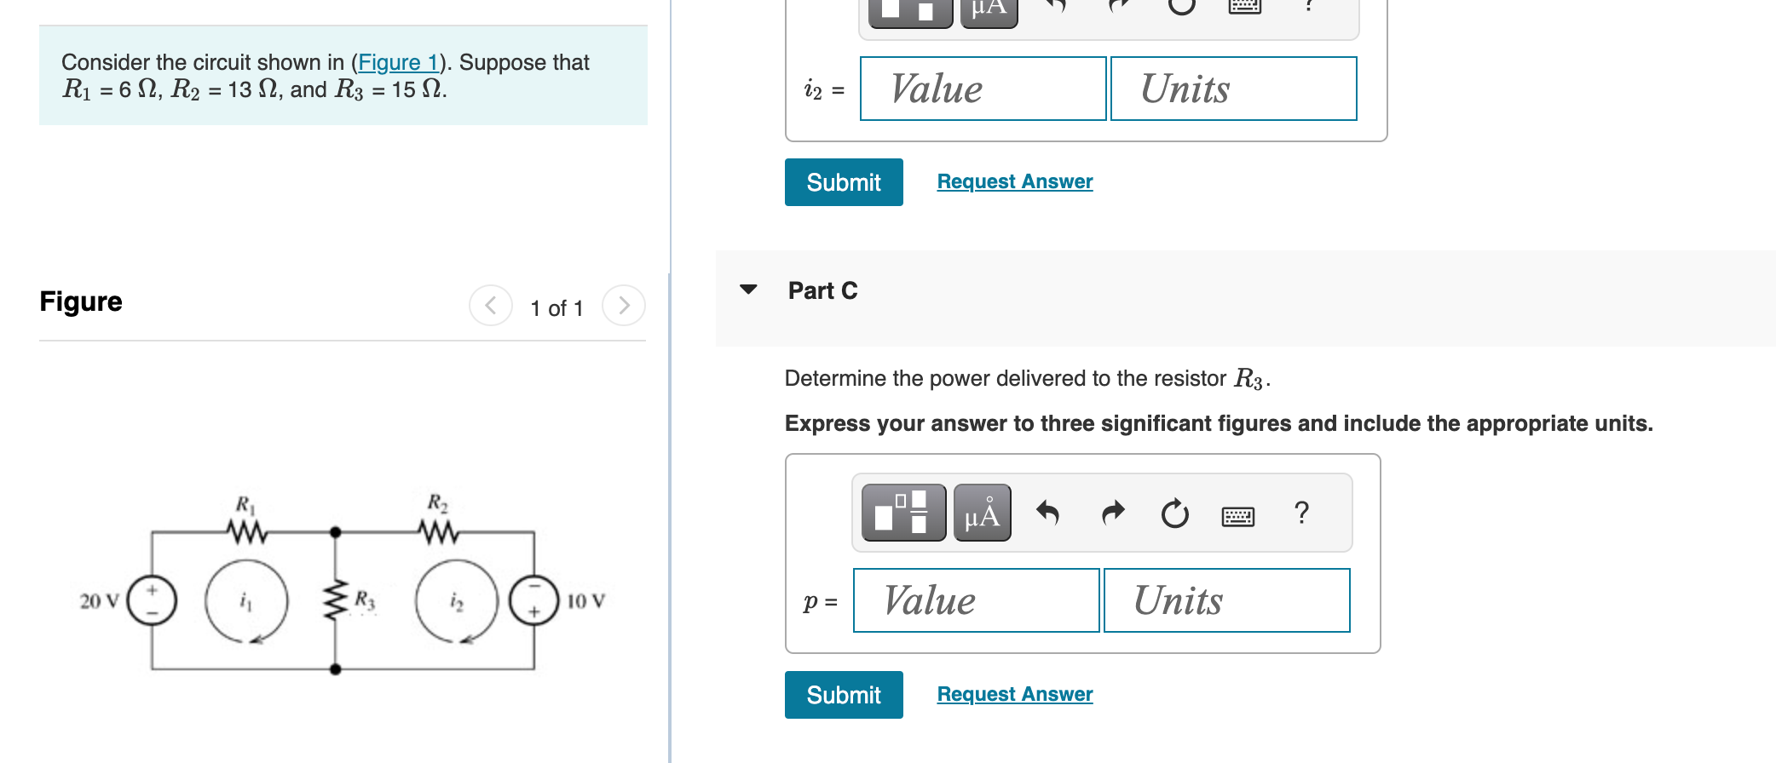
Task: Select the μA icon in the i2 answer toolbar
Action: (x=989, y=9)
